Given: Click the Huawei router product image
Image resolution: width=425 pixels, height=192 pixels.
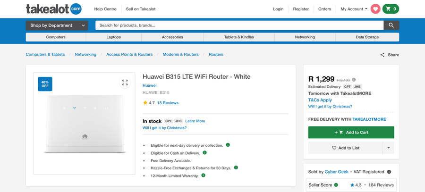Looking at the screenshot, I should click(85, 124).
